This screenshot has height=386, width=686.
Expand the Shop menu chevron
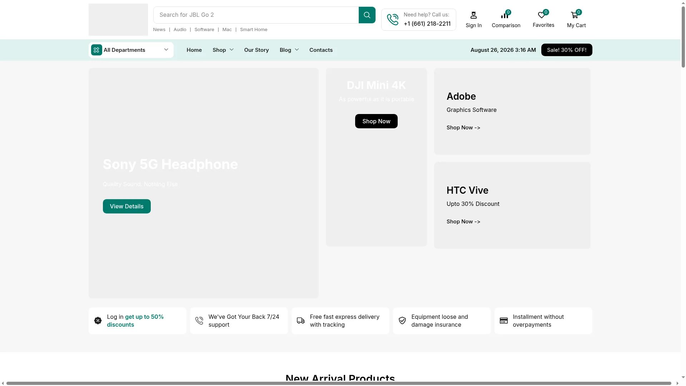[232, 50]
